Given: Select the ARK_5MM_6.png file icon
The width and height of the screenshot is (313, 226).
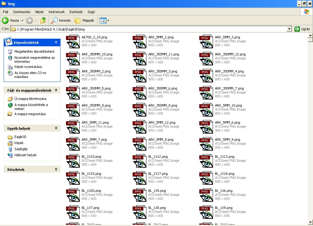Looking at the screenshot, I should [206, 127].
